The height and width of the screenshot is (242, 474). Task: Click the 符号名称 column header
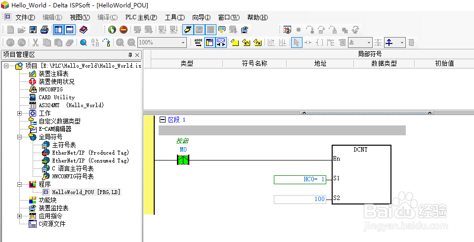click(255, 63)
